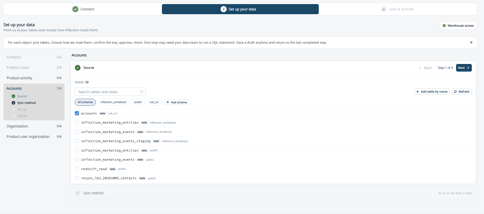
Task: Check the redshift_read table checkbox
Action: click(77, 169)
